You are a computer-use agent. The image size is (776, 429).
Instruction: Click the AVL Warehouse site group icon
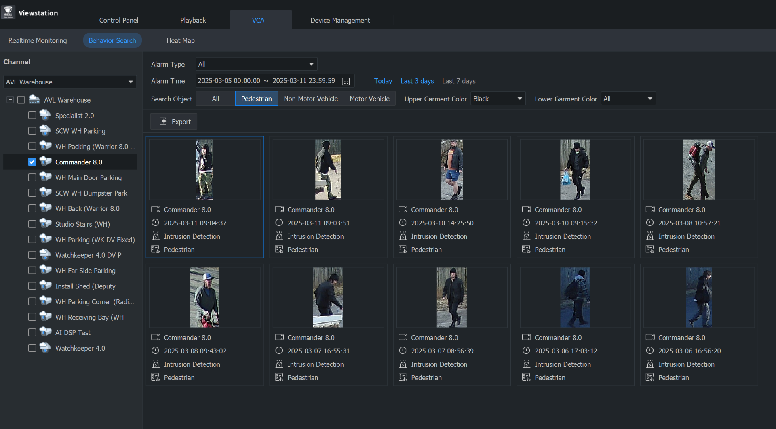(x=34, y=100)
